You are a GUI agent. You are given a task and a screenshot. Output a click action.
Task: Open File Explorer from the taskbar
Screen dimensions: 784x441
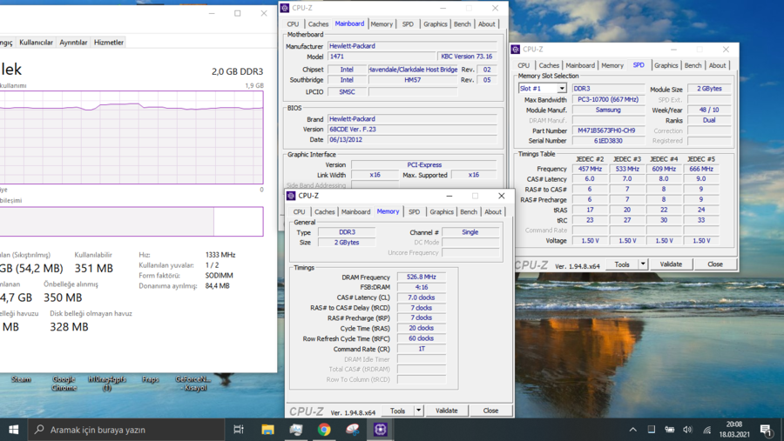(x=267, y=430)
